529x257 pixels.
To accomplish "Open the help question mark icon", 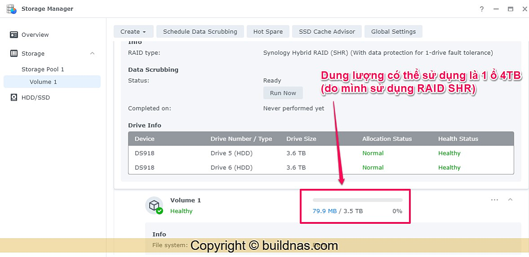I will (x=482, y=9).
